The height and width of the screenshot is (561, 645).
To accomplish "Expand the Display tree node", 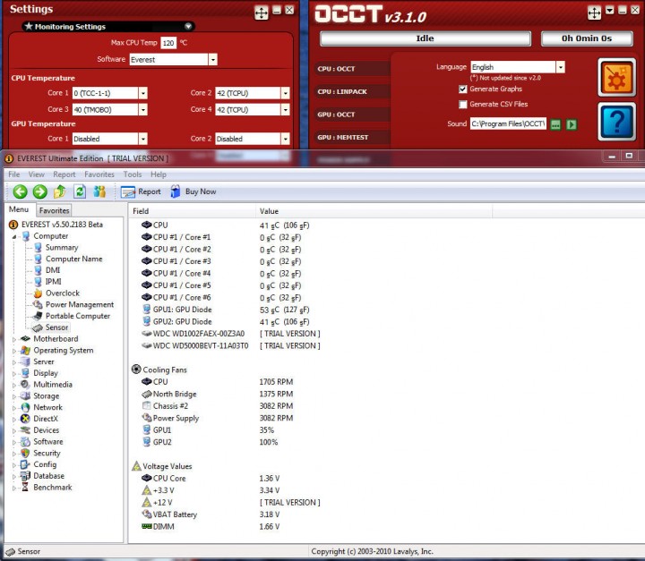I will tap(14, 374).
